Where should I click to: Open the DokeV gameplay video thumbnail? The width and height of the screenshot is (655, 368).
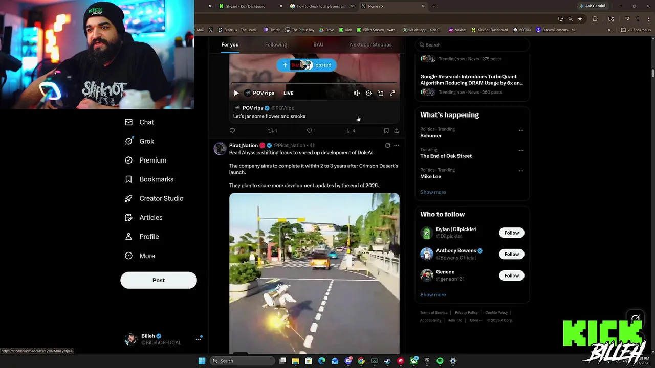click(x=314, y=273)
